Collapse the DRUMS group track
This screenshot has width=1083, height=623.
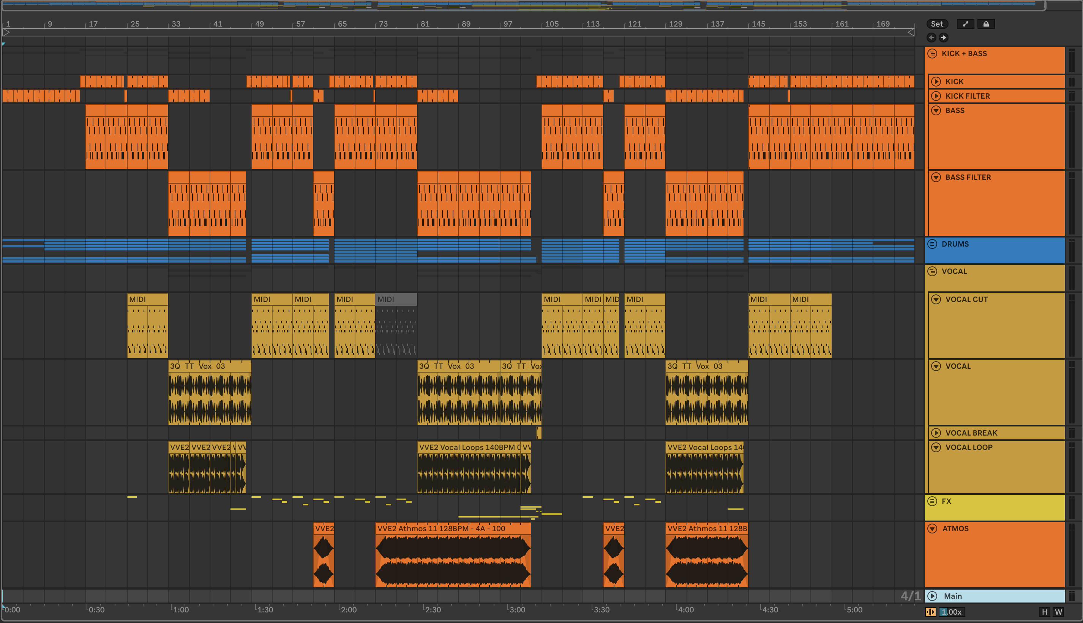pyautogui.click(x=932, y=244)
